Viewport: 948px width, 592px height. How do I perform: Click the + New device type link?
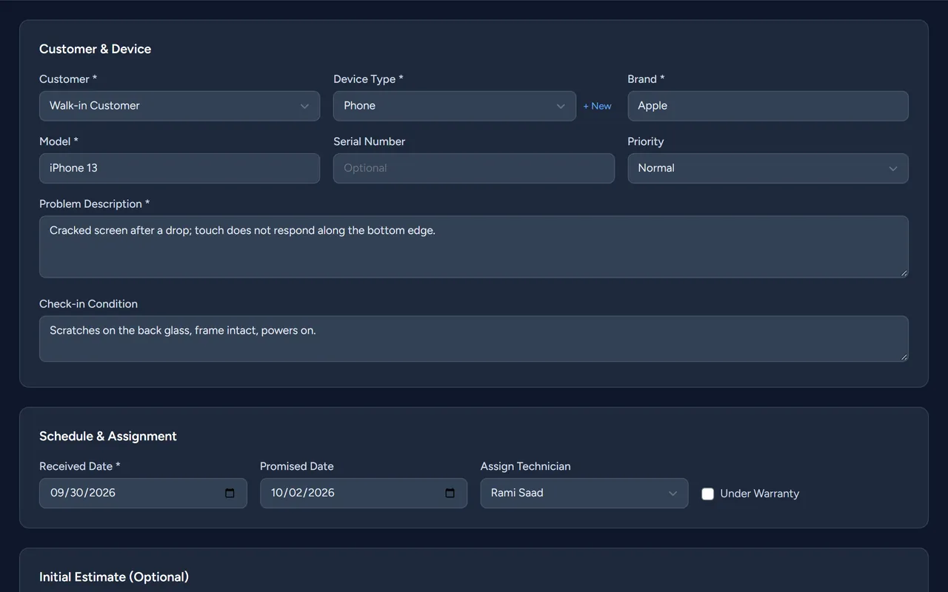coord(597,106)
